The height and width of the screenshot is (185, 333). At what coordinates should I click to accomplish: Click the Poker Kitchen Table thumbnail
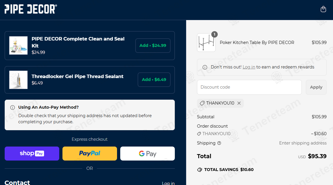coord(206,43)
